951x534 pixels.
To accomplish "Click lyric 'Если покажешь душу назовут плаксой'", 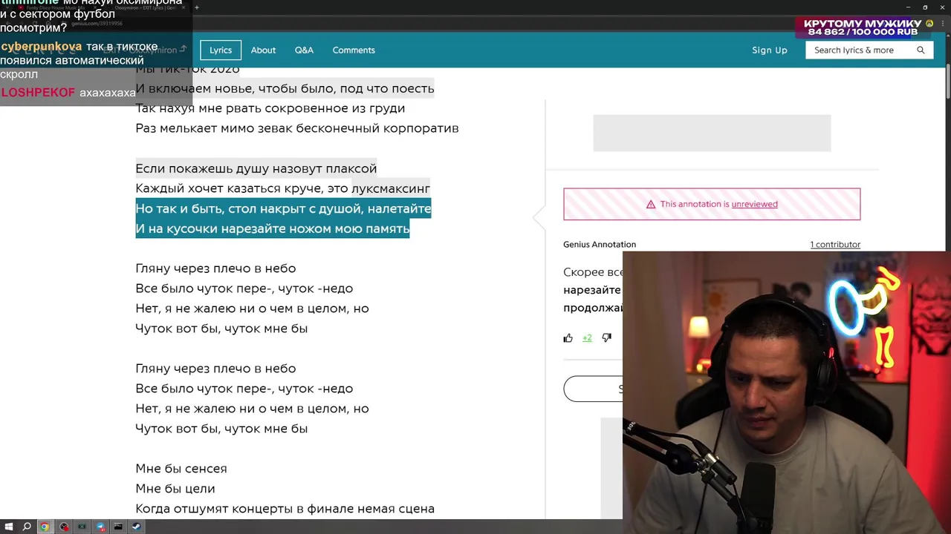I will click(256, 168).
